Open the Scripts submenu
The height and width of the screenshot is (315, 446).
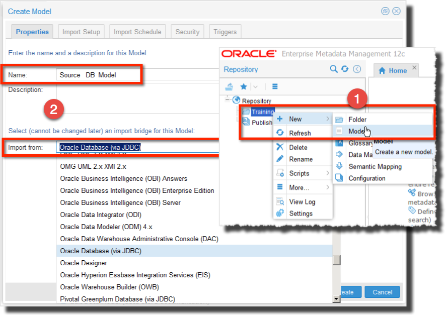[303, 173]
